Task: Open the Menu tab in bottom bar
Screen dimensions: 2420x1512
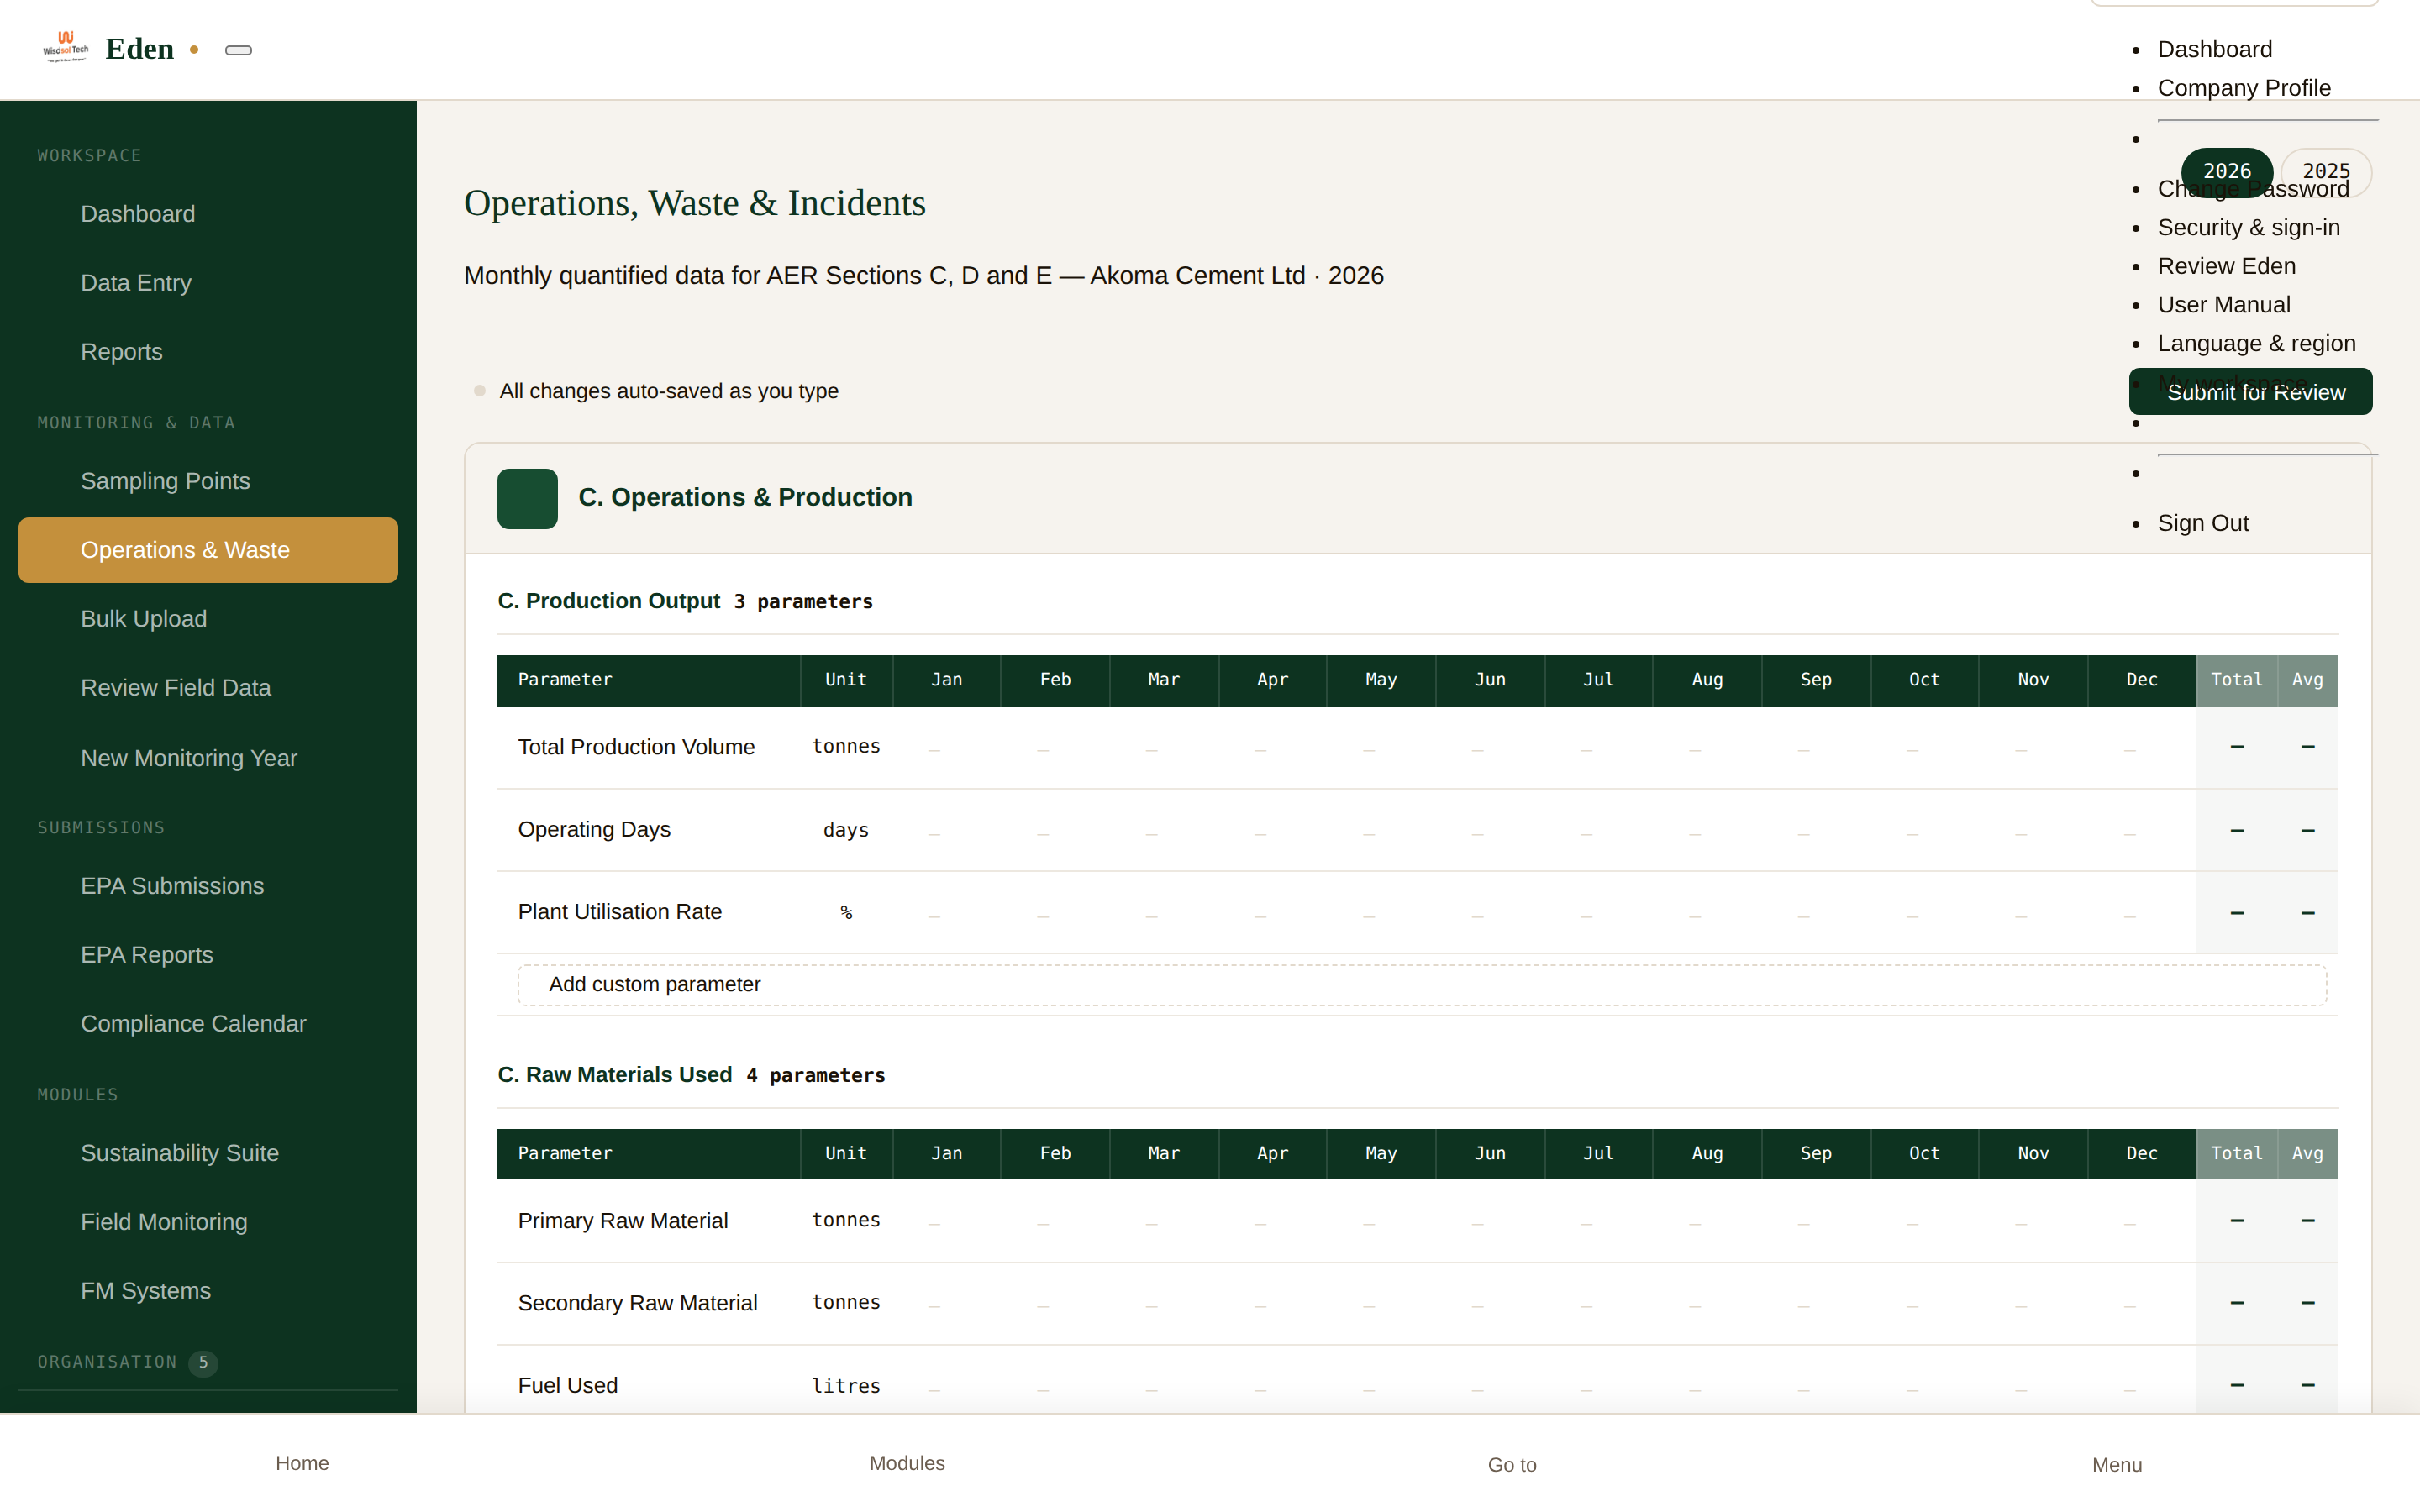Action: coord(2117,1464)
